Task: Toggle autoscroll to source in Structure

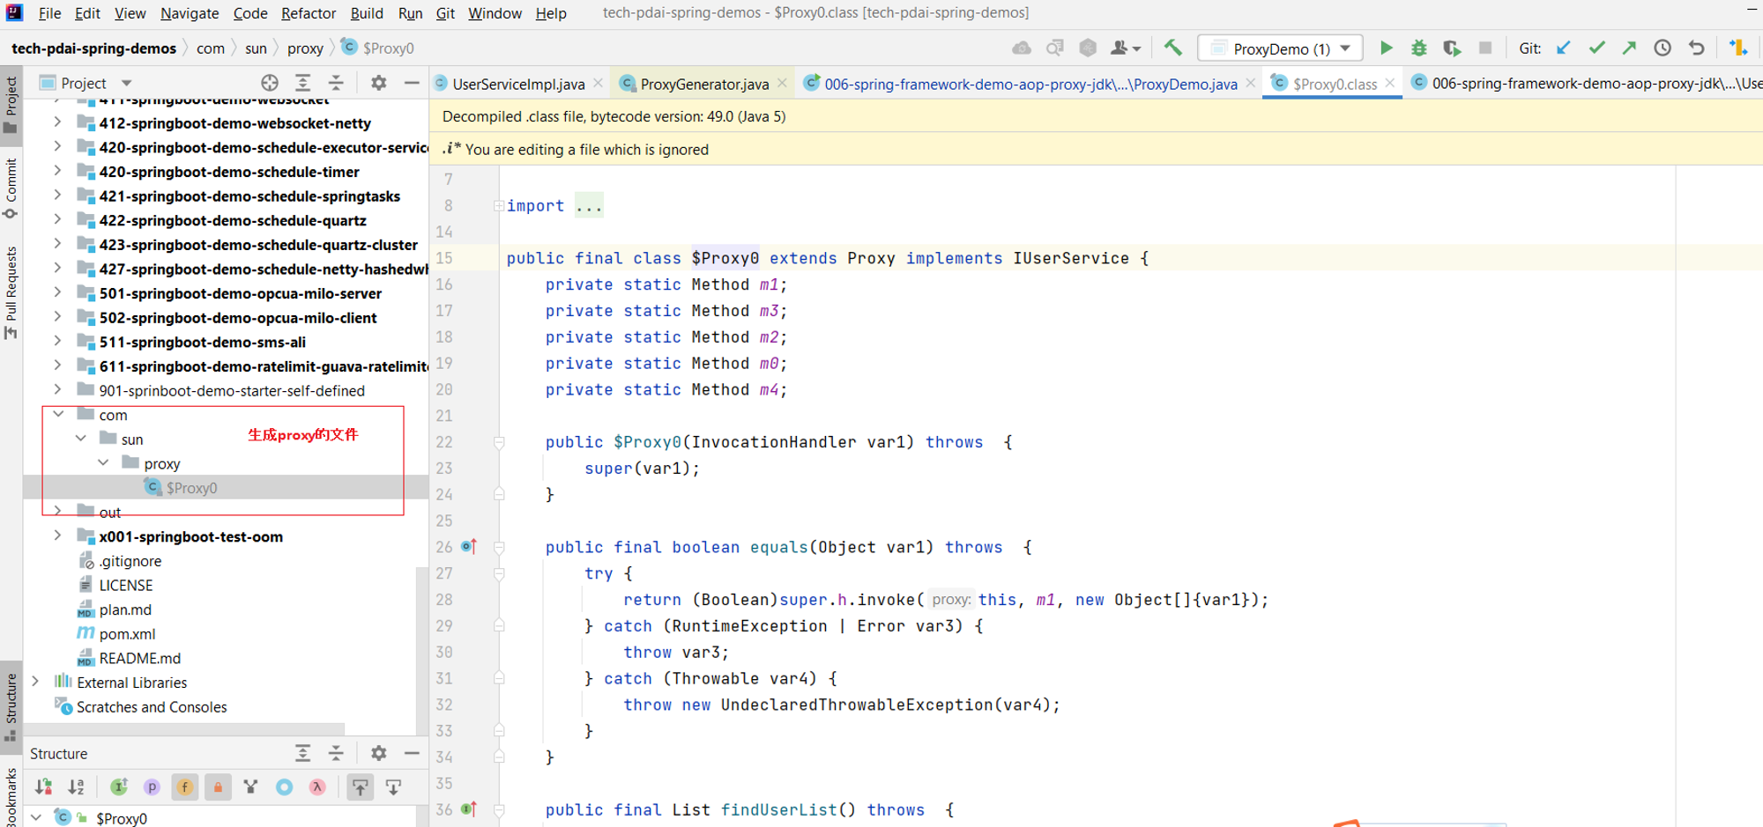Action: coord(361,786)
